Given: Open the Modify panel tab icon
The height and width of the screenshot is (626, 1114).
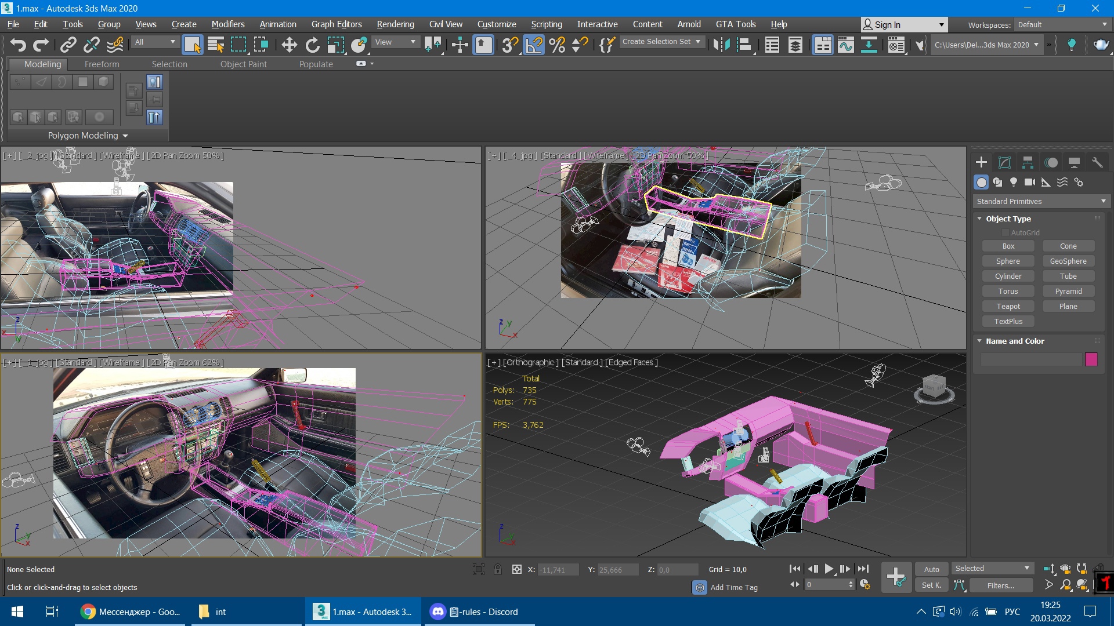Looking at the screenshot, I should click(1004, 162).
